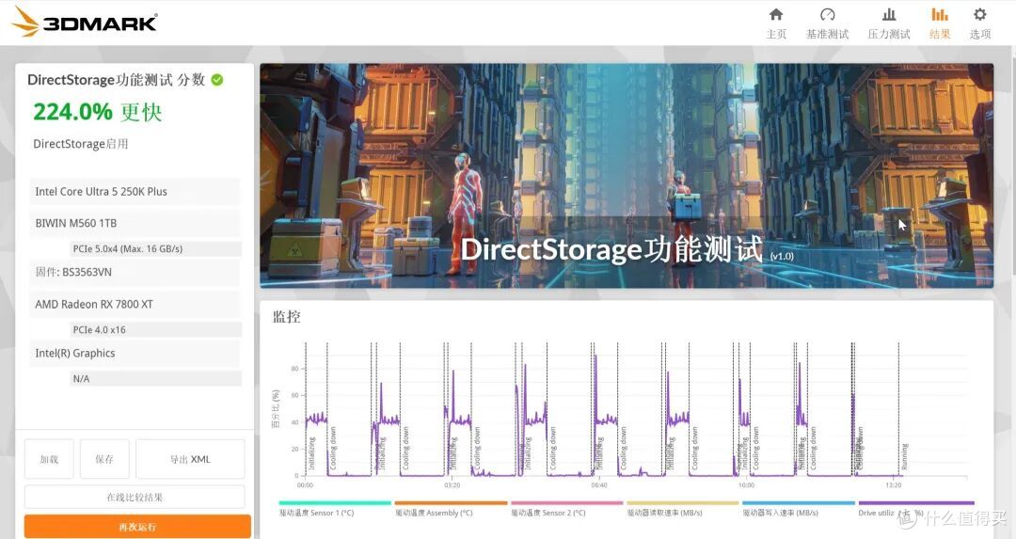Click the 百分比 (%) axis title
Screen dimensions: 1016x539
pyautogui.click(x=276, y=409)
